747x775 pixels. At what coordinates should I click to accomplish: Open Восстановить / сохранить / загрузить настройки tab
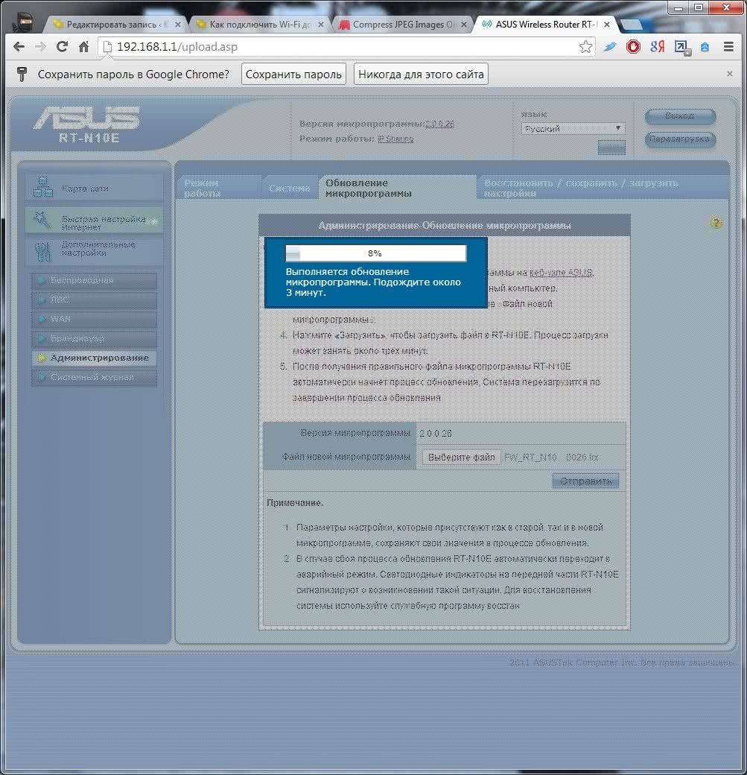coord(581,188)
